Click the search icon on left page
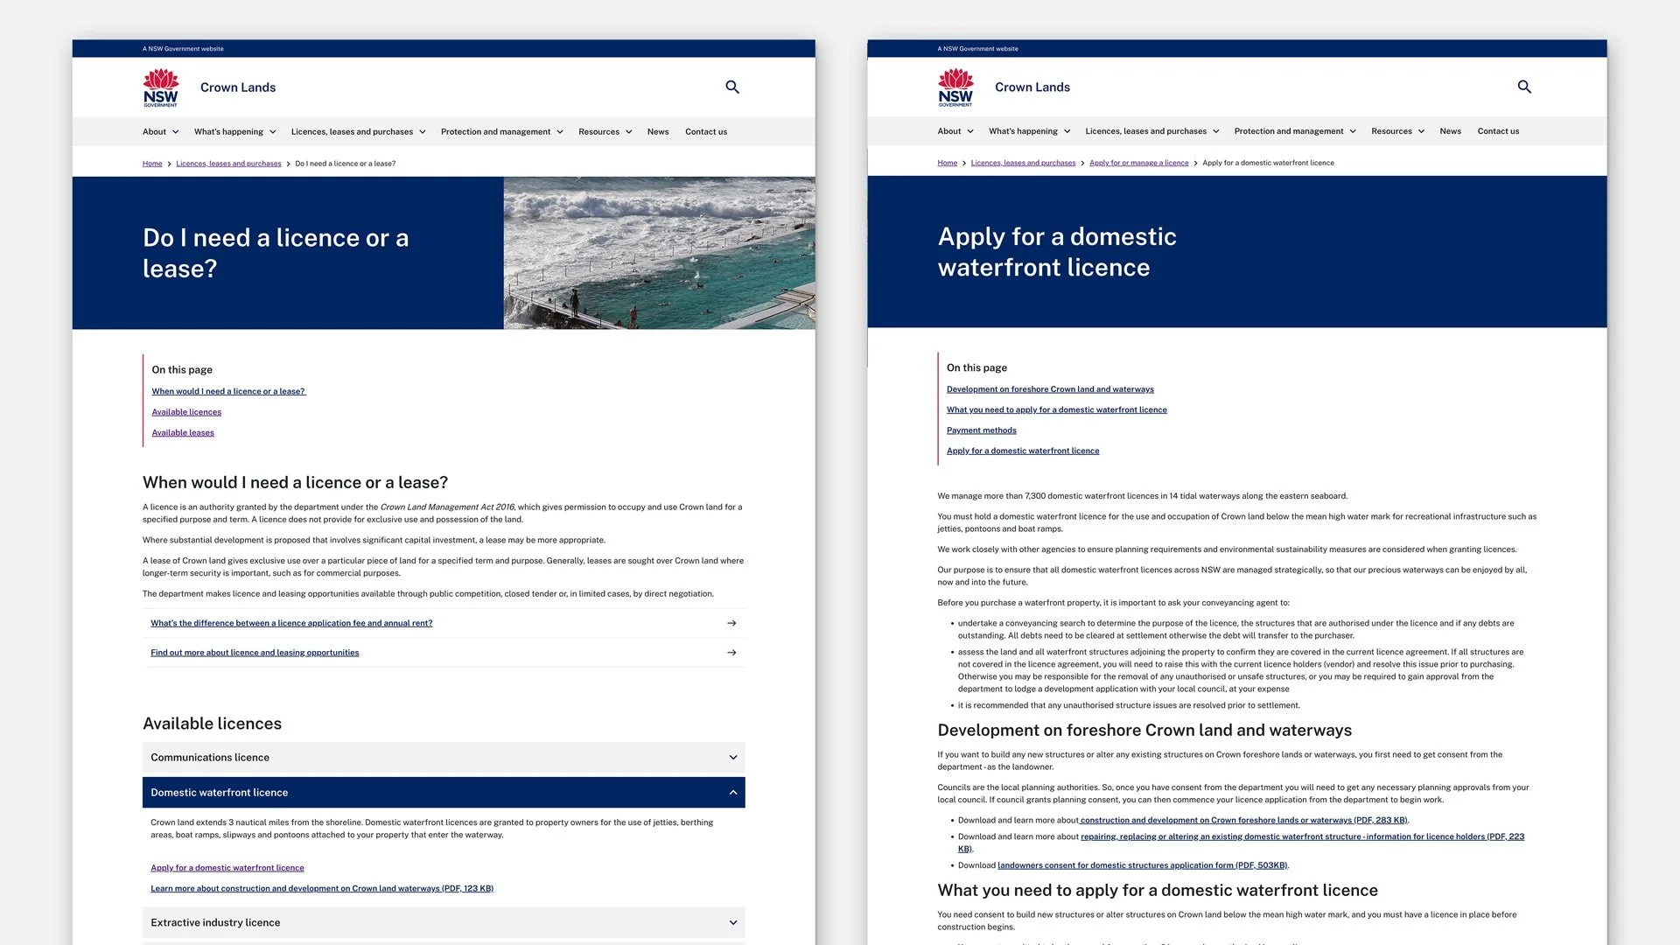This screenshot has height=945, width=1680. point(732,87)
